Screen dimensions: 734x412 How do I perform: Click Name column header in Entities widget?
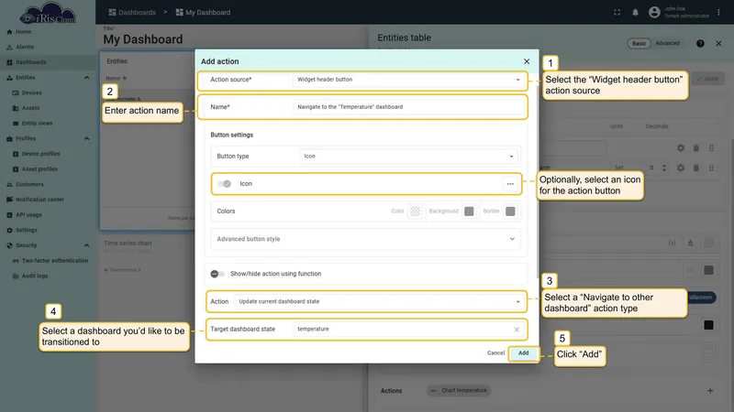pos(113,78)
